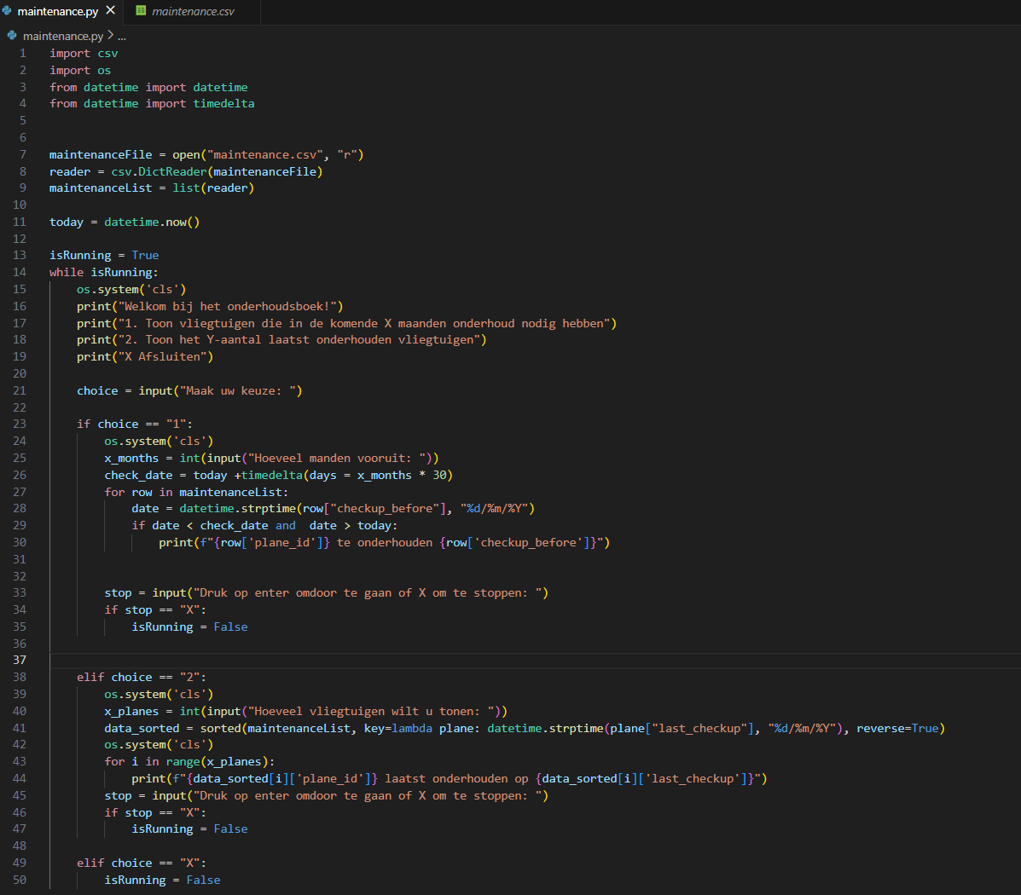Click 'reverse=True' on line 41
The width and height of the screenshot is (1021, 895).
[x=897, y=728]
